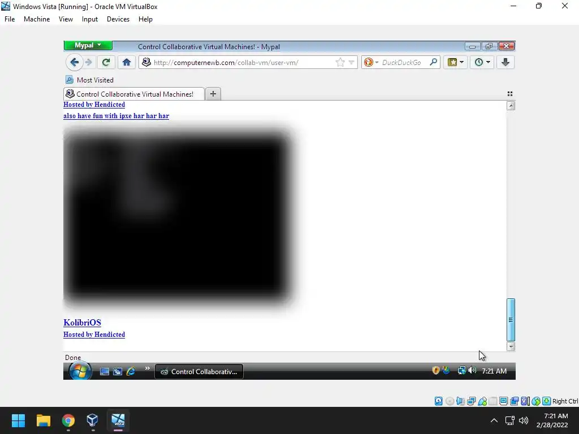Click the Vista tray security shield icon
Screen dimensions: 579x434
pos(436,370)
